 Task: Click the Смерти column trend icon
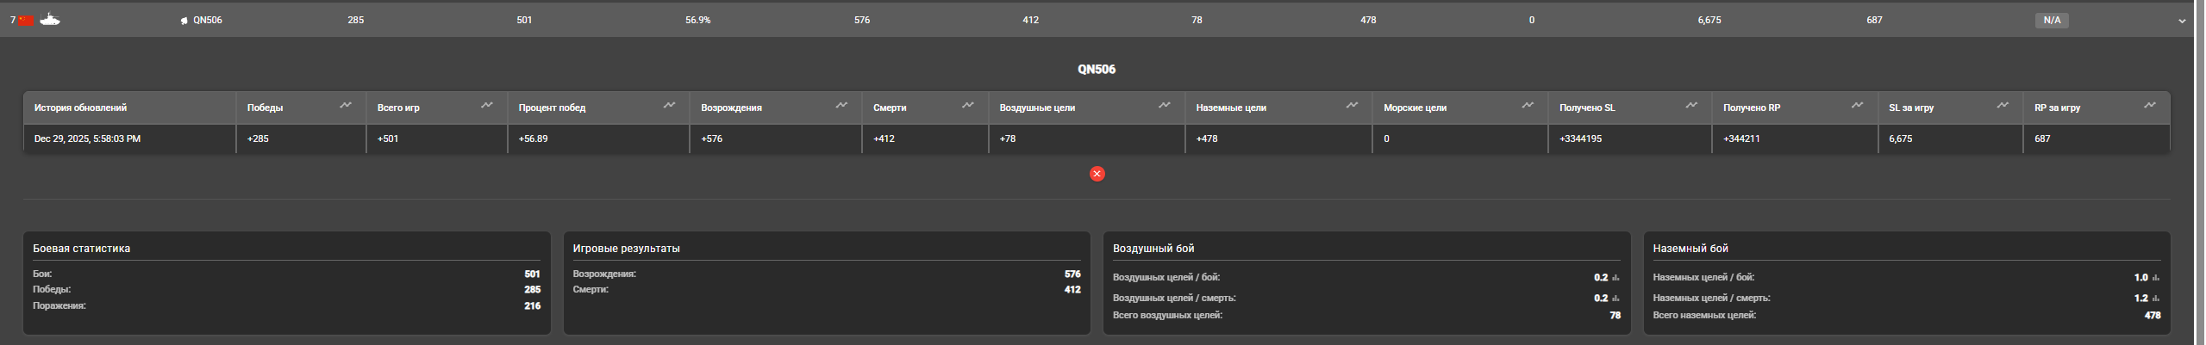point(968,105)
